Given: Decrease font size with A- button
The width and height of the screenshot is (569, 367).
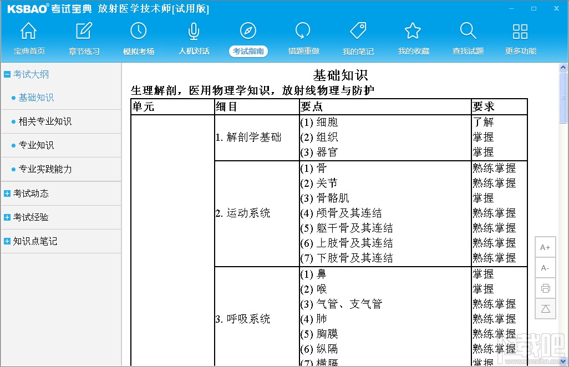Looking at the screenshot, I should pyautogui.click(x=545, y=268).
